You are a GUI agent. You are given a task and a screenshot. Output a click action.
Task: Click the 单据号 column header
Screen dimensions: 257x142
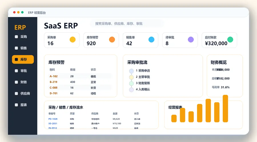[52, 114]
